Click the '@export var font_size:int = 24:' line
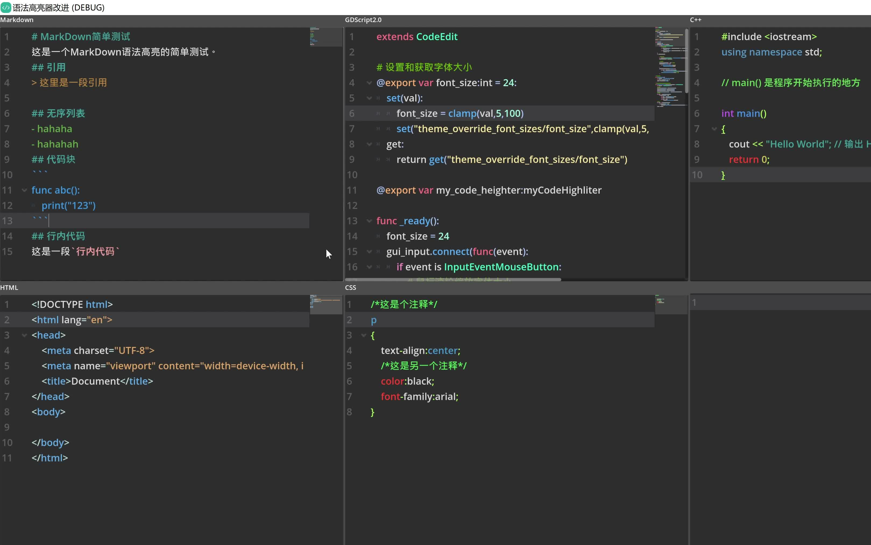 [446, 83]
